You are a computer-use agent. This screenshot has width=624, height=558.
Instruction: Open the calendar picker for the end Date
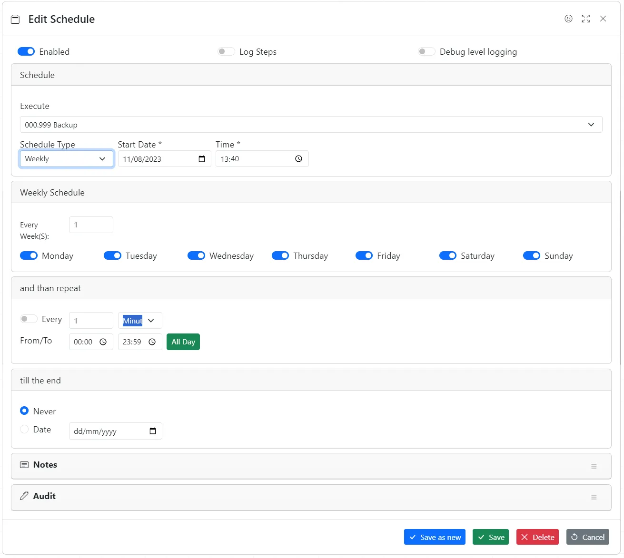point(152,431)
